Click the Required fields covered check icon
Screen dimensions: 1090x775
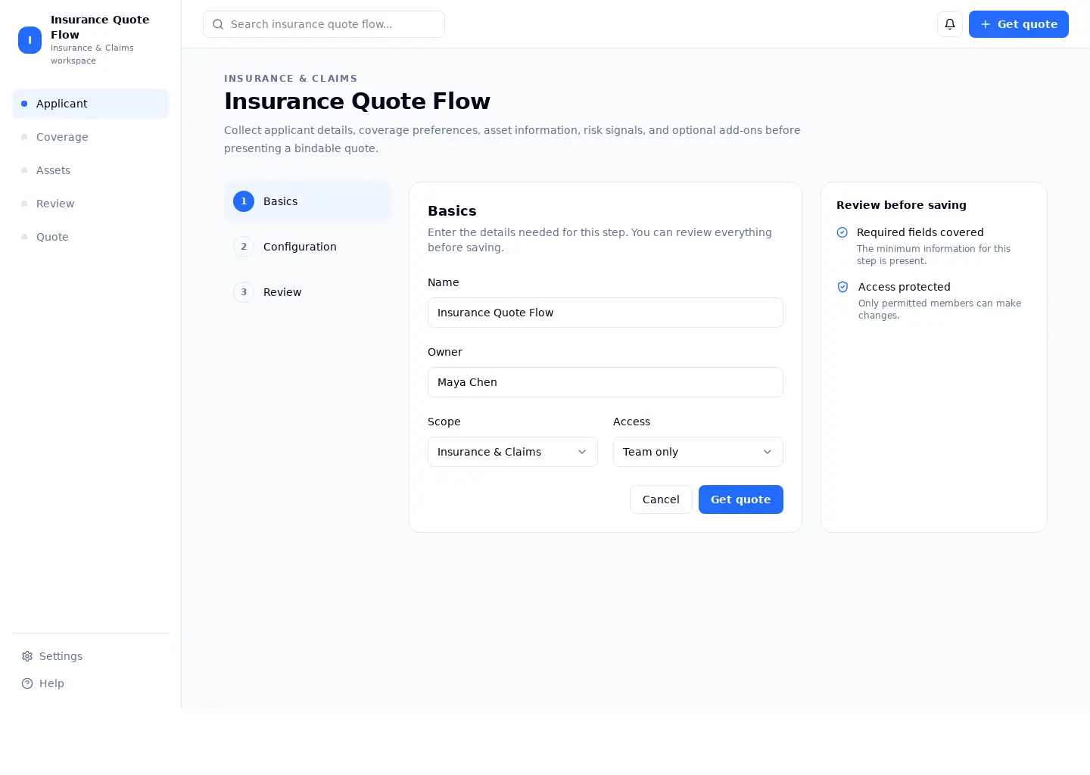(x=842, y=232)
